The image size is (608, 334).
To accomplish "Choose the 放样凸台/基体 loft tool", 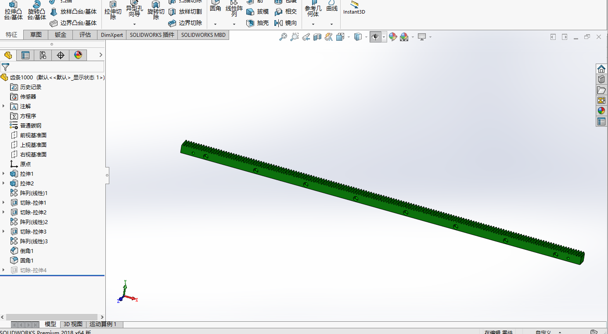I will click(73, 12).
